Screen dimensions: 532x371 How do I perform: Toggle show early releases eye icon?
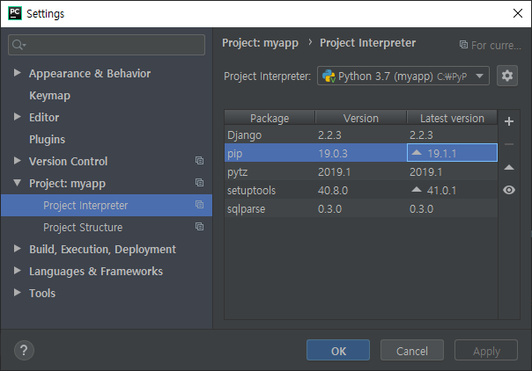508,190
